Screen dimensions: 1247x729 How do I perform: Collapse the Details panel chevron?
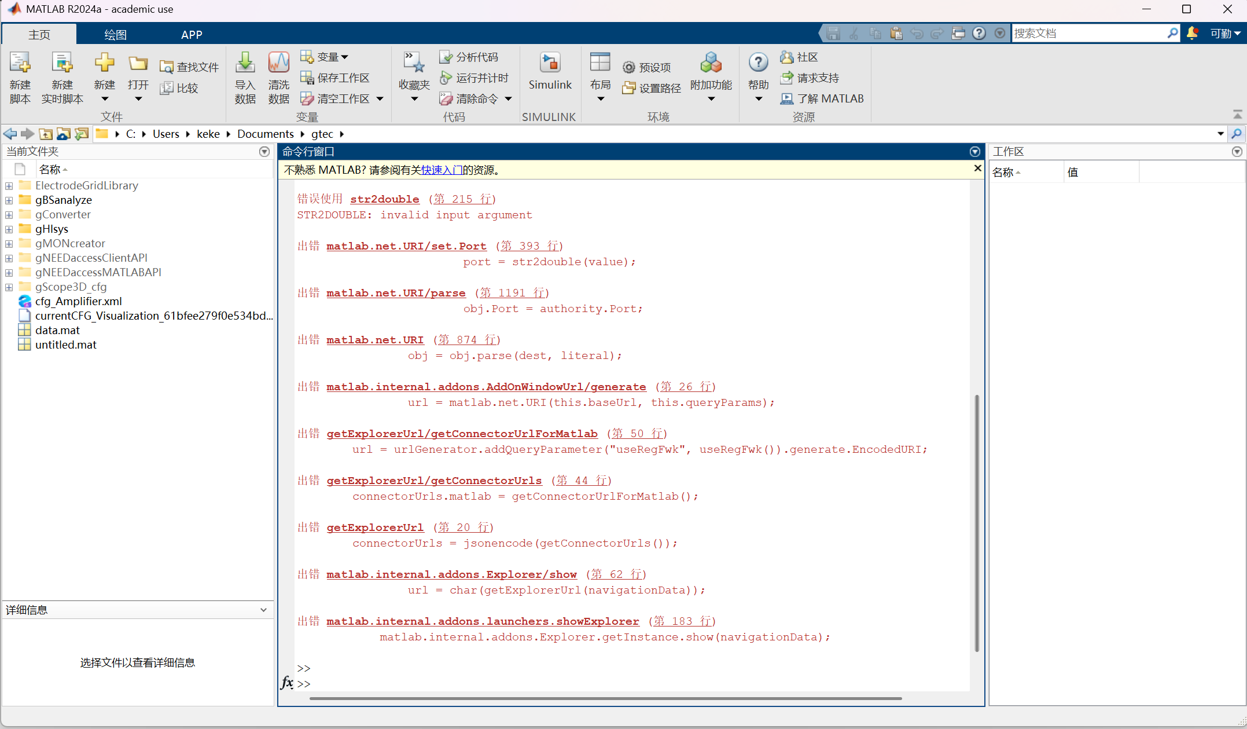click(263, 610)
